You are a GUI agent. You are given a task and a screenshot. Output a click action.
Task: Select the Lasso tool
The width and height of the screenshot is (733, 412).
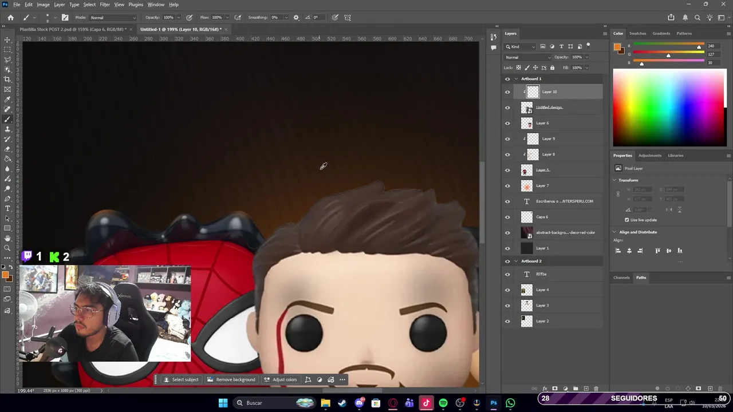pos(7,60)
